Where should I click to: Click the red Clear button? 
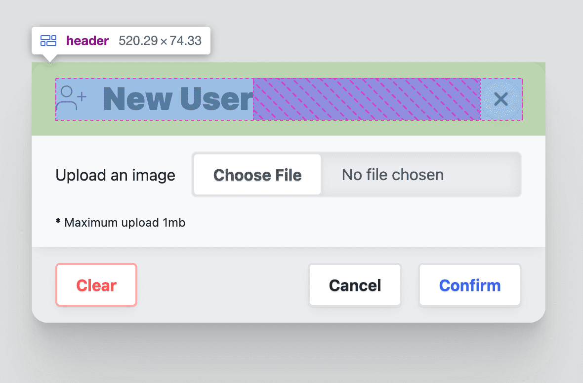[x=96, y=285]
